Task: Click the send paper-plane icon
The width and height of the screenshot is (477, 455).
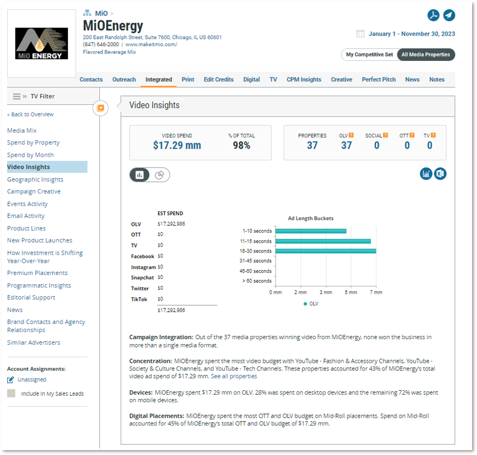Action: click(x=449, y=15)
